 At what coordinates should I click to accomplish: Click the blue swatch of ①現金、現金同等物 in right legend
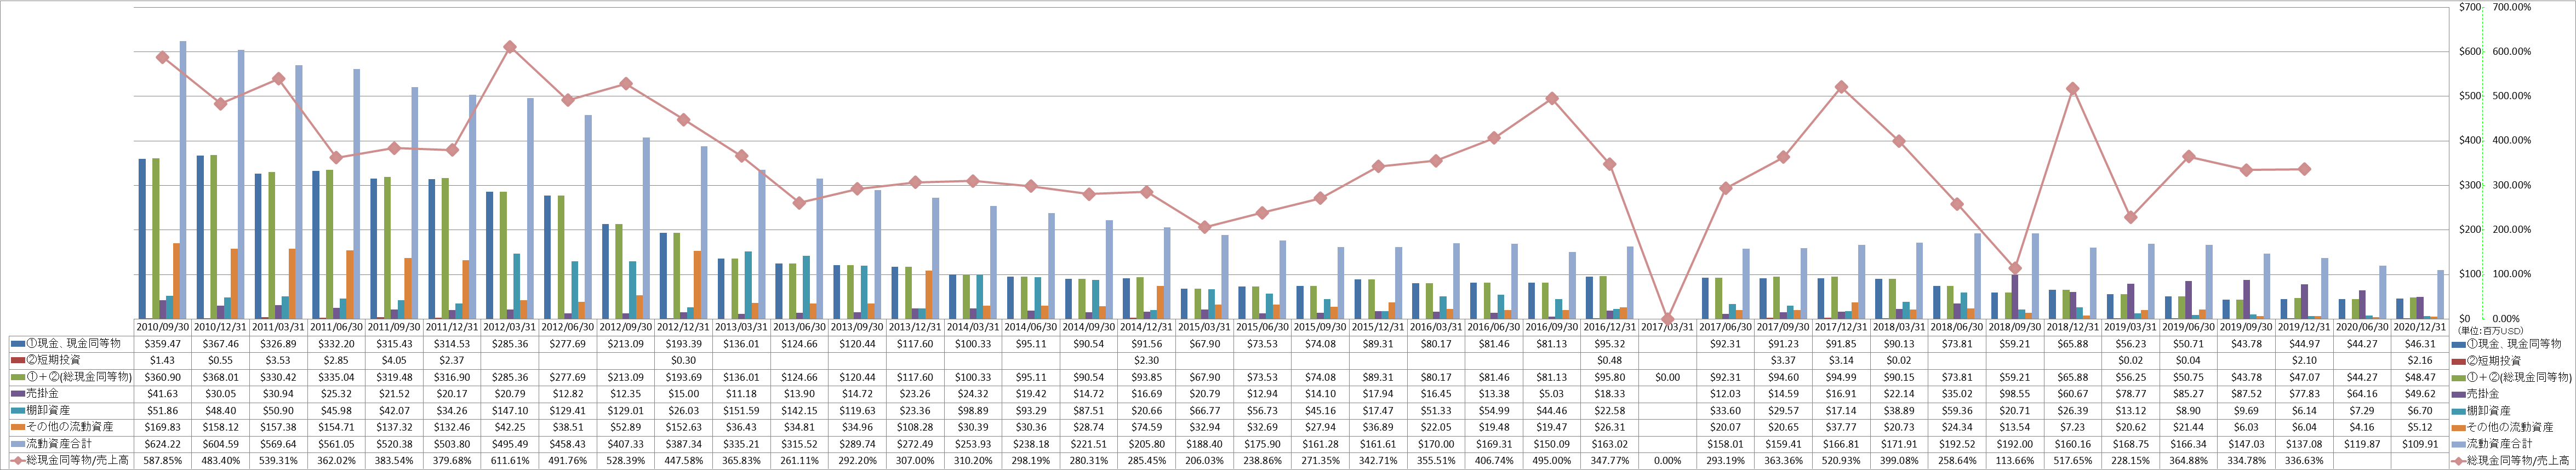coord(2459,344)
